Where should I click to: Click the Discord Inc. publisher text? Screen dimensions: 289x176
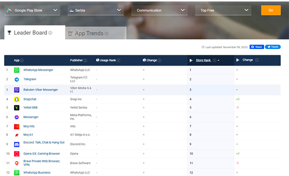[78, 144]
